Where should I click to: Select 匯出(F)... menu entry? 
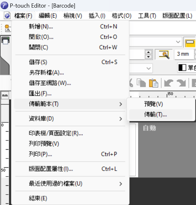(70, 93)
